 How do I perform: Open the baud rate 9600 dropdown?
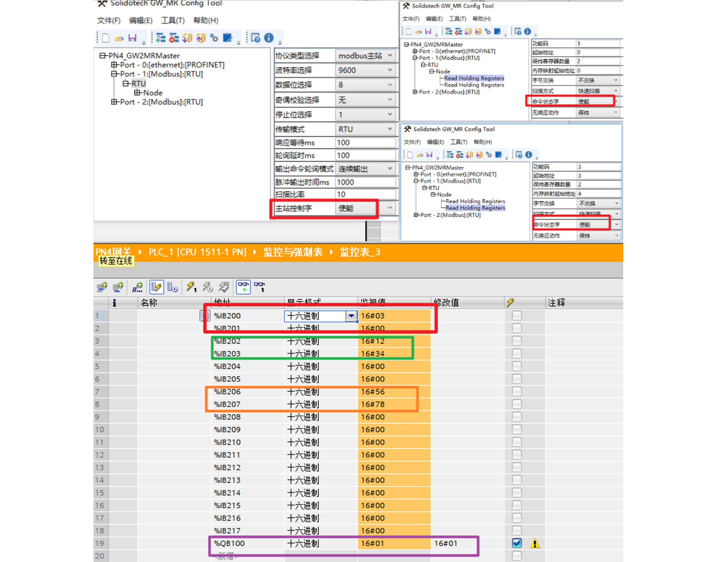[x=365, y=70]
